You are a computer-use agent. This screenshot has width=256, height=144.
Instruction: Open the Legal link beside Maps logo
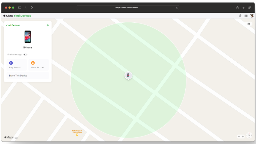click(16, 138)
